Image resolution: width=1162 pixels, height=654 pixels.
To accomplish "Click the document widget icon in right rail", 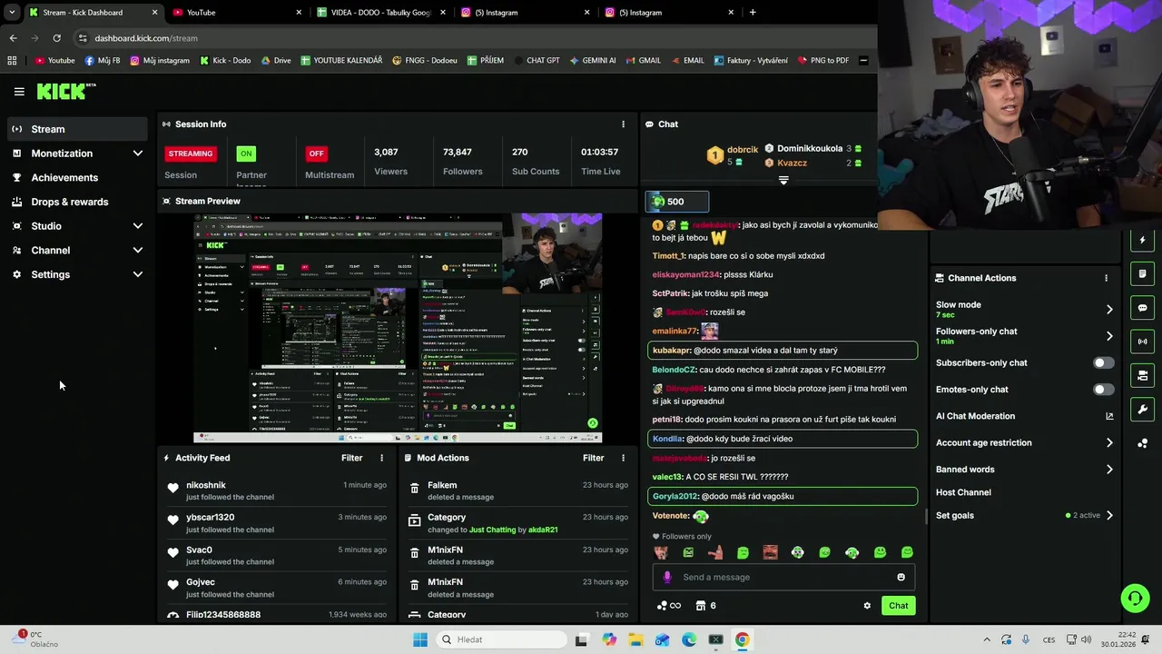I will point(1142,273).
